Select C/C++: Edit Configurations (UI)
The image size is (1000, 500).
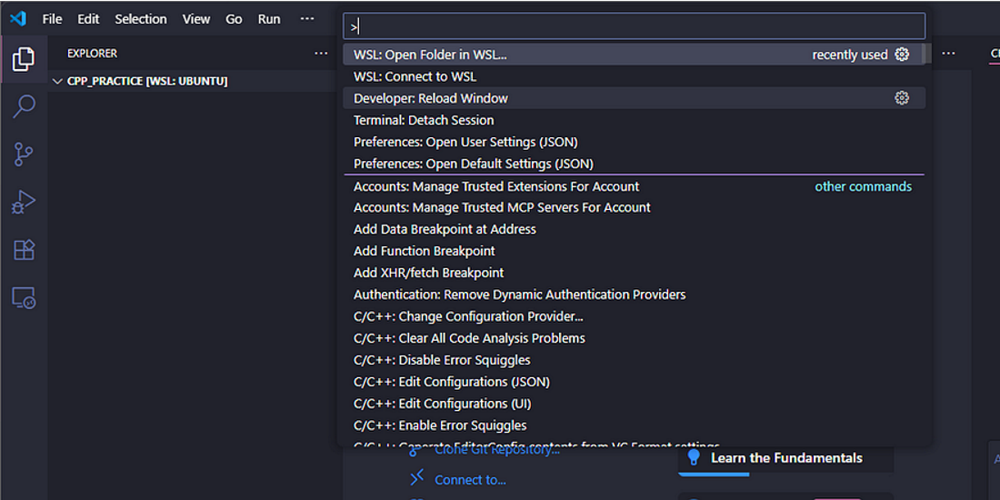[x=634, y=404]
